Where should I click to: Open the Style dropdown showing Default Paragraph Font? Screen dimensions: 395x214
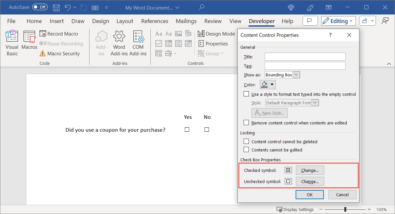pos(315,102)
